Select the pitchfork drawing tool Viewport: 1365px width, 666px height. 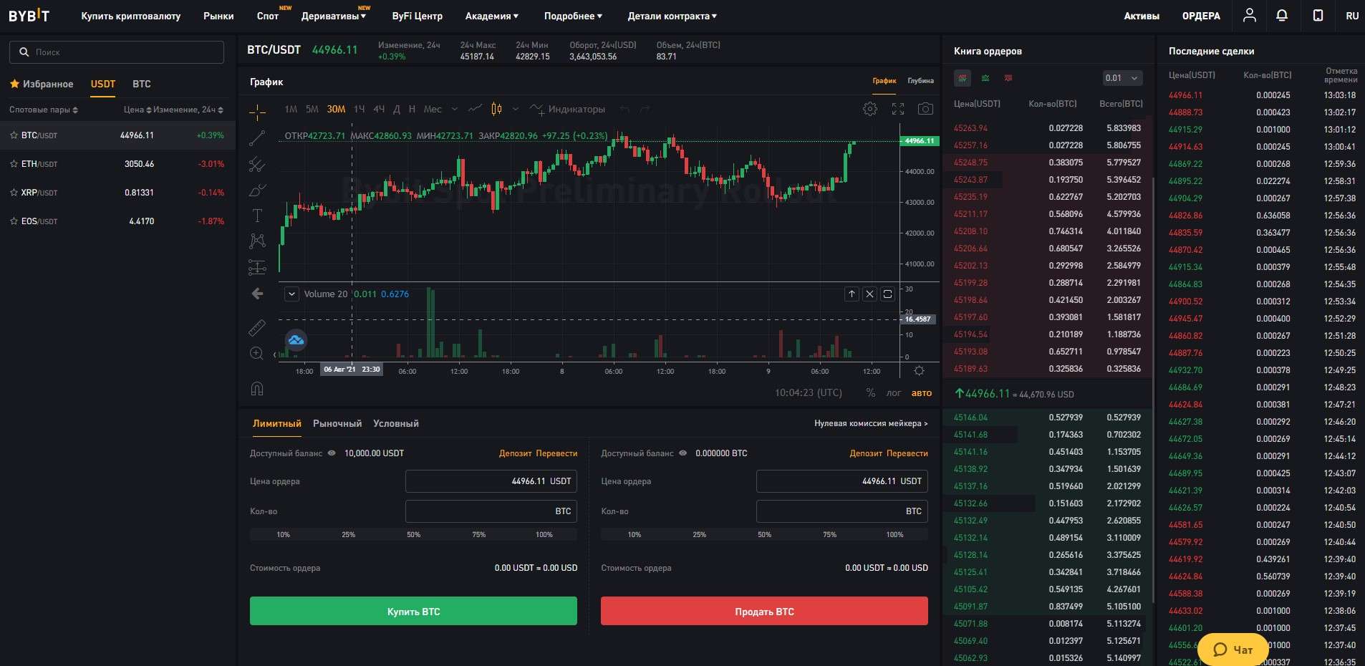[257, 165]
